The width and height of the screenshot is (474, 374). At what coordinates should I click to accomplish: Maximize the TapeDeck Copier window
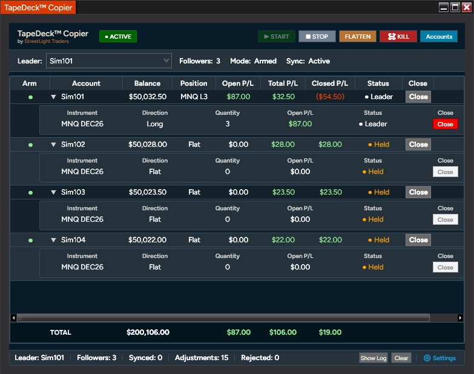click(x=455, y=7)
